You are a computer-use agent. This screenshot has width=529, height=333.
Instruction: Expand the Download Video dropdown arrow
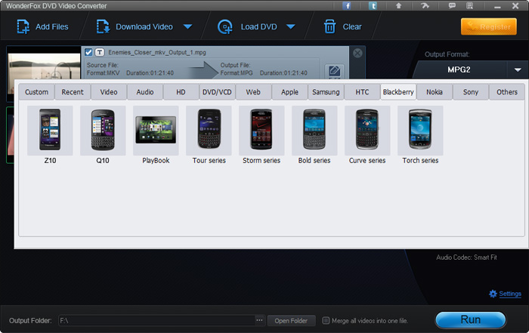pyautogui.click(x=187, y=26)
